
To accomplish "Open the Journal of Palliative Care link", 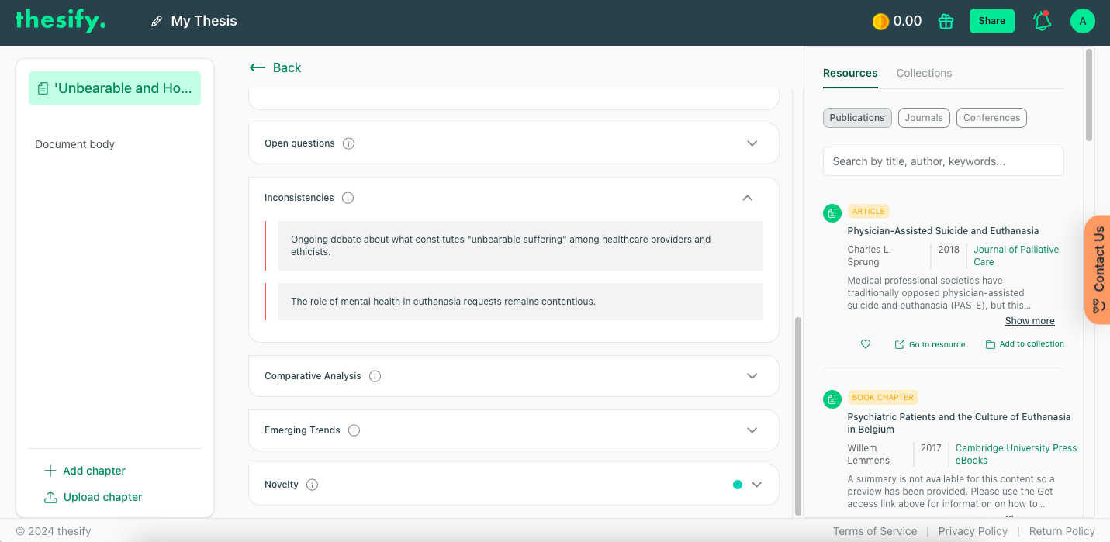I will click(x=1016, y=255).
